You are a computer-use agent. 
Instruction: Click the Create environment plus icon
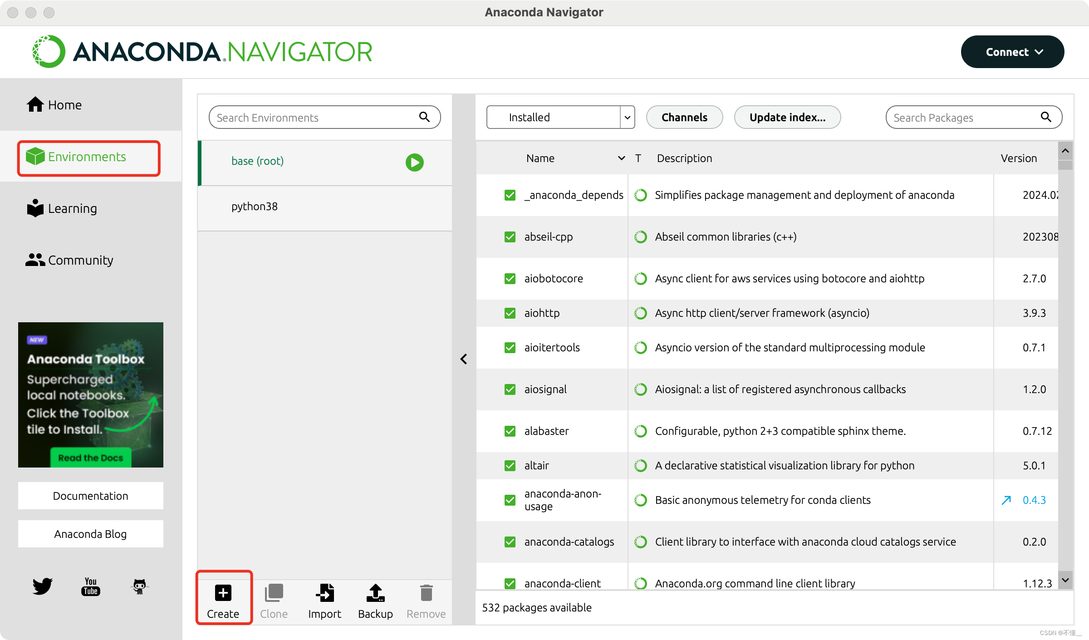click(223, 593)
